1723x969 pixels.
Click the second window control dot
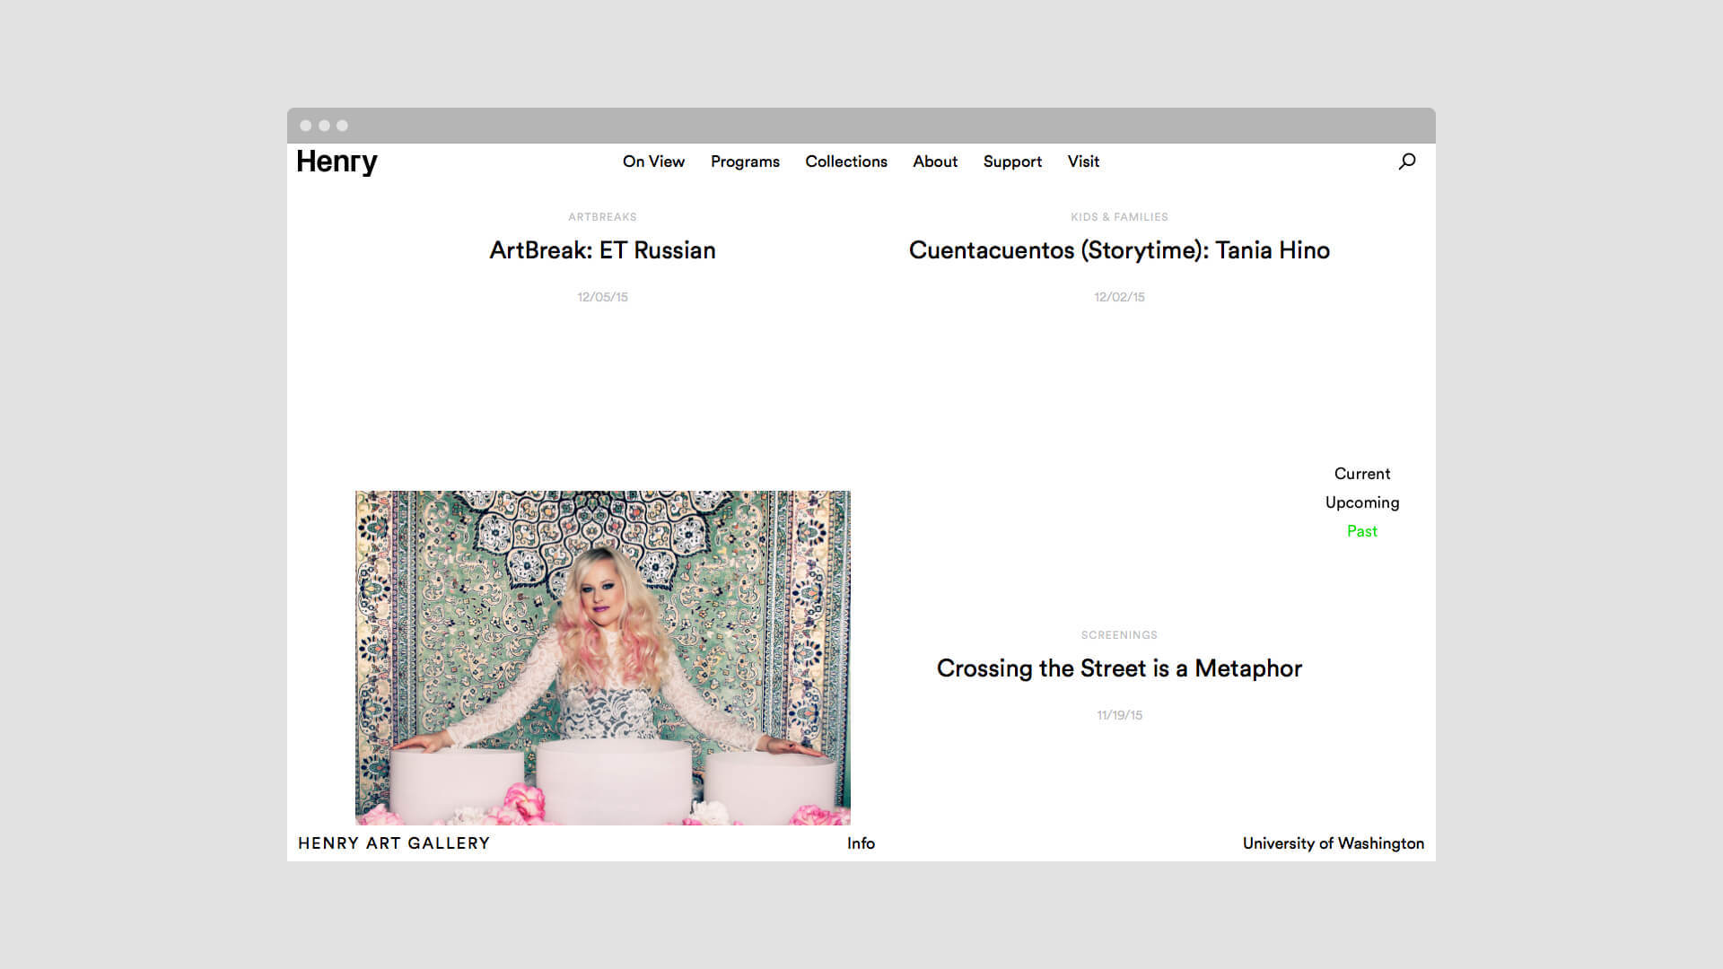[x=324, y=126]
